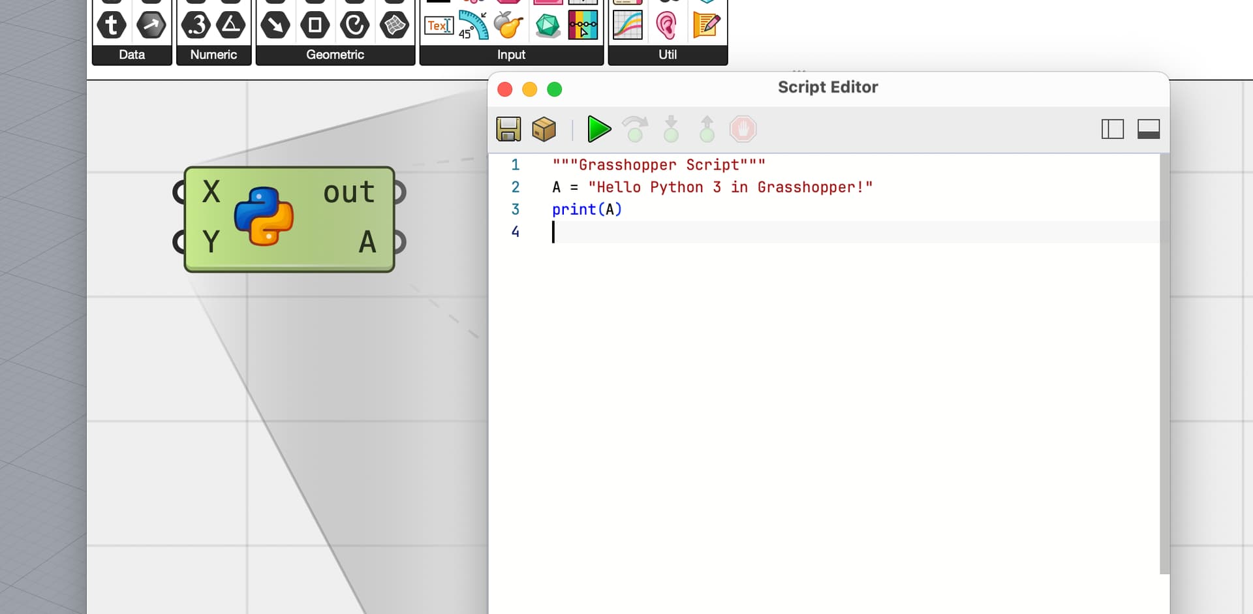Place cursor on empty line 4
Screen dimensions: 1253x614
855,232
